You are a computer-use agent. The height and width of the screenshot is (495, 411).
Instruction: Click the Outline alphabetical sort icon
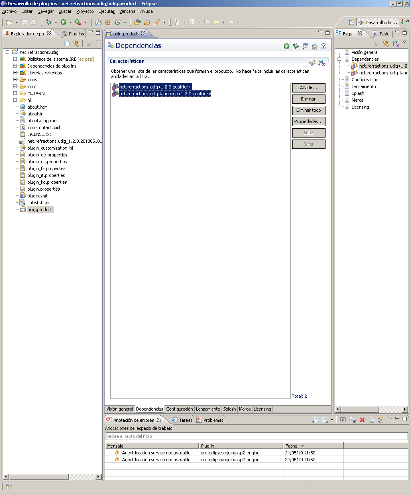396,43
